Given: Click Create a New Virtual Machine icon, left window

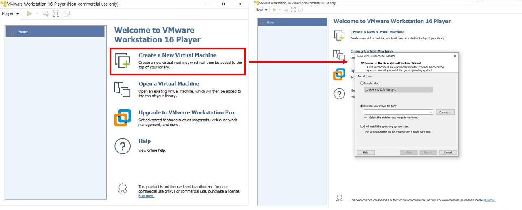Looking at the screenshot, I should click(x=122, y=60).
